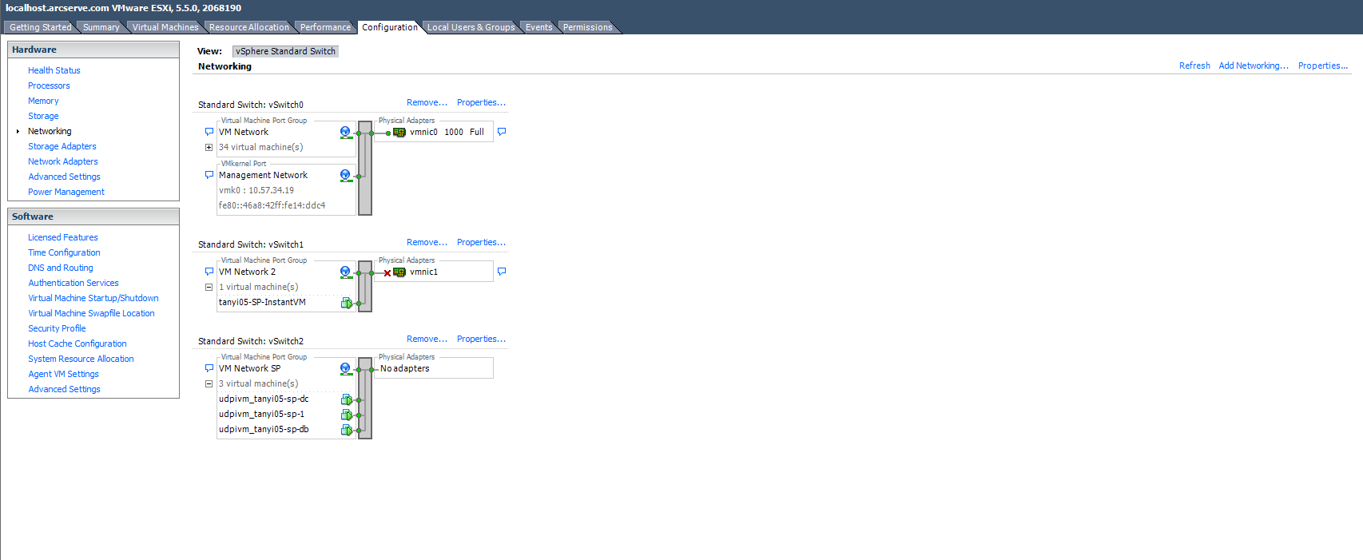Click the udpivm_tanyi05-sp-db VM icon
The image size is (1363, 560).
(x=347, y=430)
